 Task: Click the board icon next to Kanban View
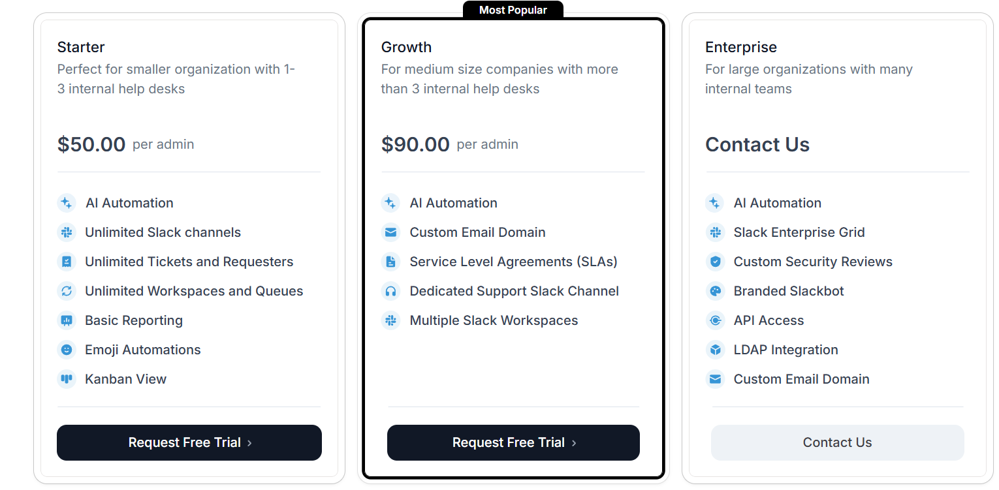67,379
